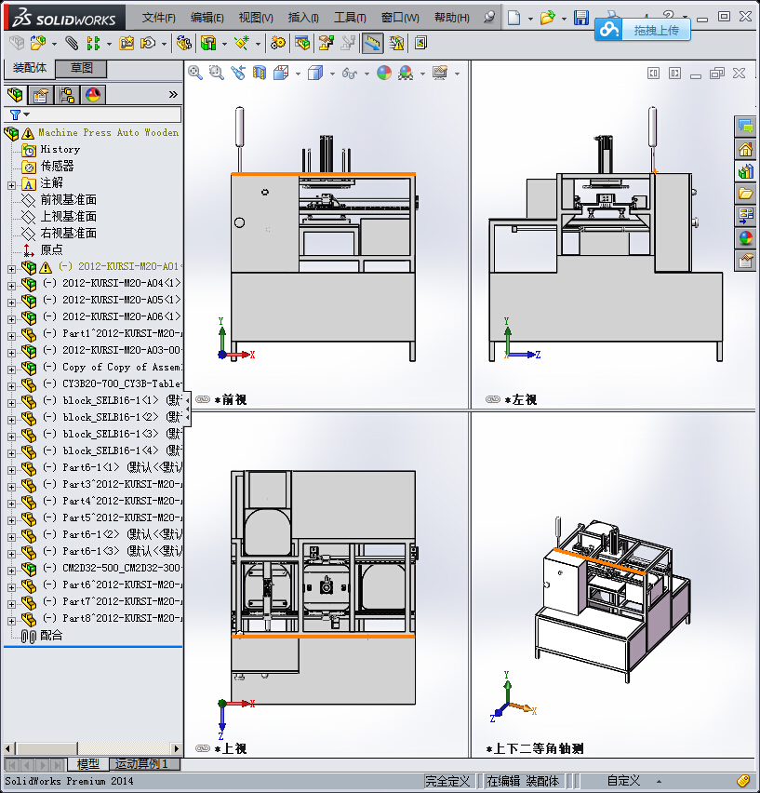Image resolution: width=760 pixels, height=793 pixels.
Task: Open Edit Appearance color ball
Action: coord(384,74)
